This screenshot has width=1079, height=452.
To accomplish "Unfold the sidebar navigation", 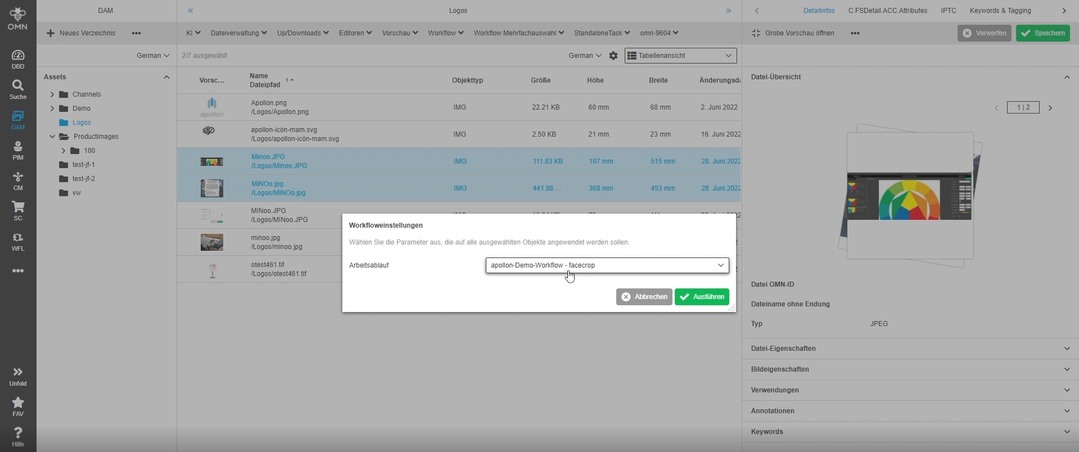I will click(x=18, y=376).
